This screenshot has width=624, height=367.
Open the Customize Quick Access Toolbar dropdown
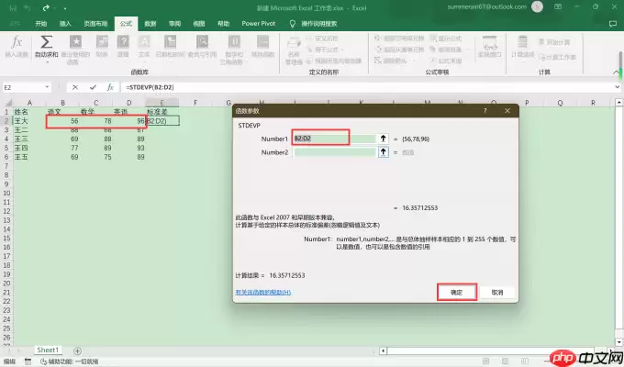(64, 8)
